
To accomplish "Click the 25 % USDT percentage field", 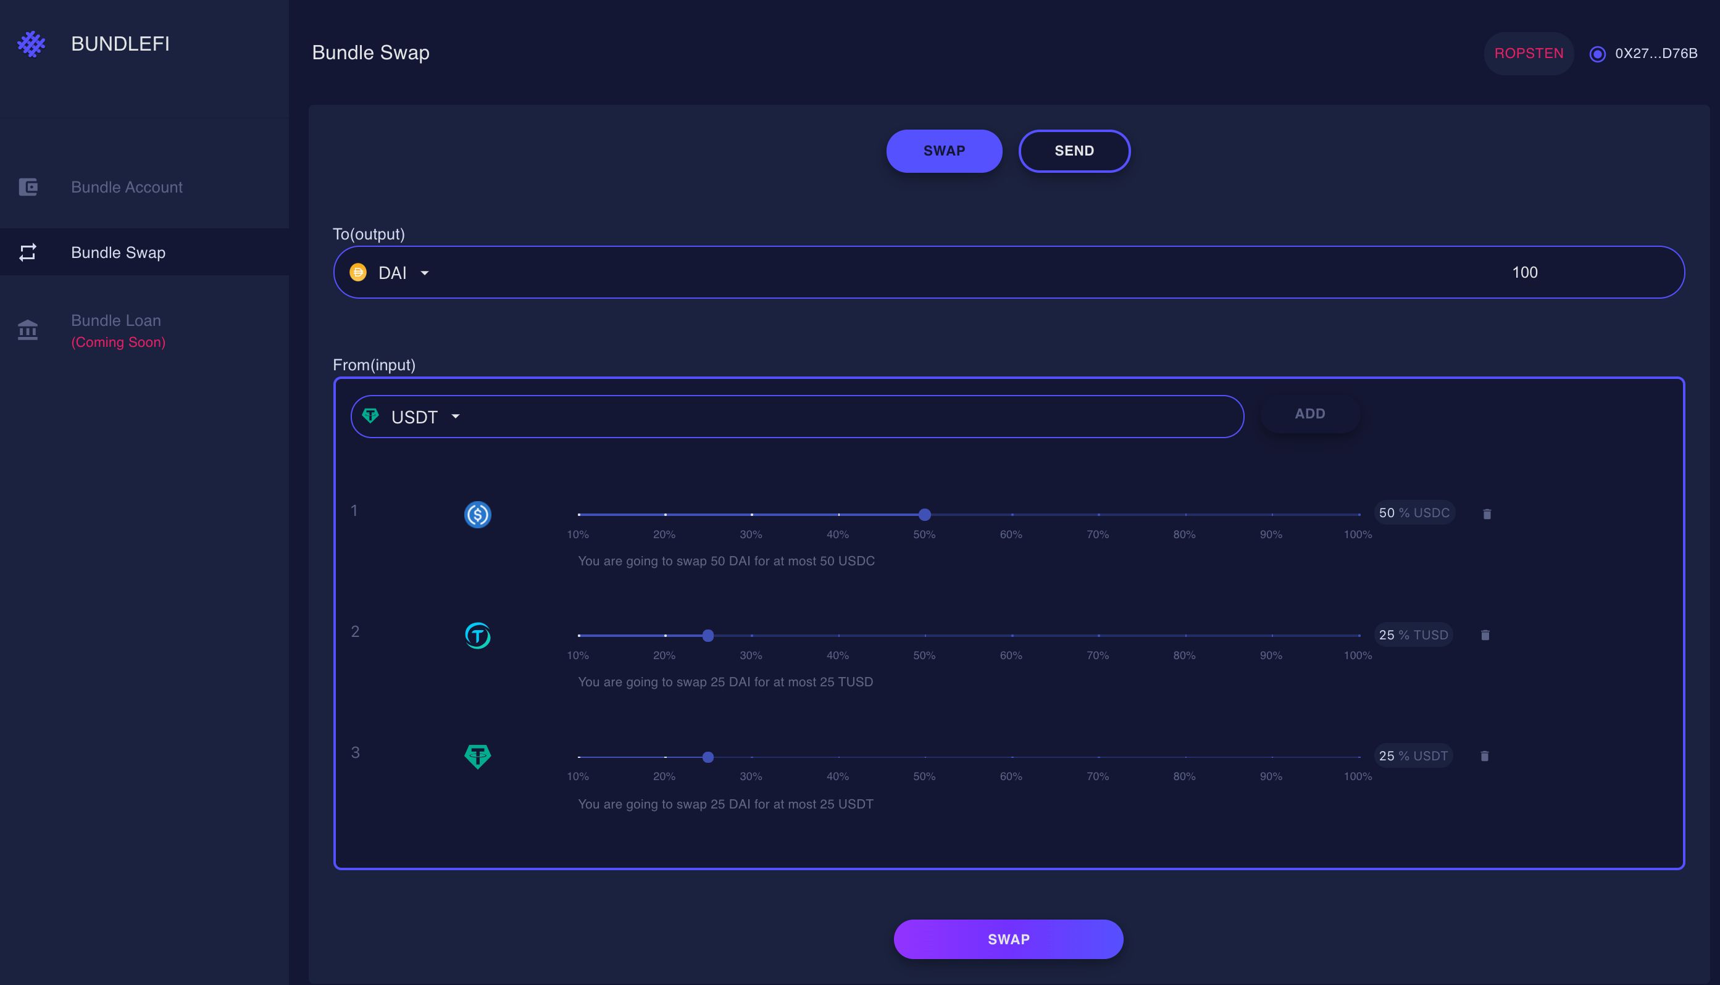I will [1414, 755].
